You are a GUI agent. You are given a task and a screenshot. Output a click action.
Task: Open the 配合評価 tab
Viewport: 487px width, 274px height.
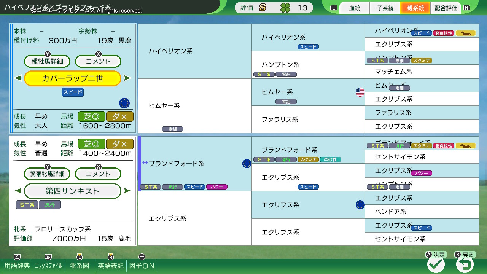coord(446,8)
